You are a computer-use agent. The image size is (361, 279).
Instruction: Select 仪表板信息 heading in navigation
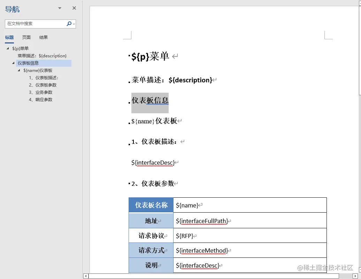click(x=44, y=63)
